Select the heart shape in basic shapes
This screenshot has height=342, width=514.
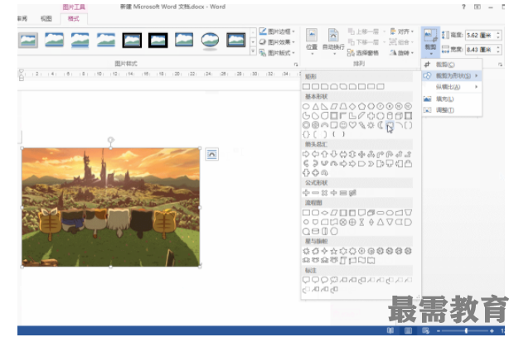coord(352,125)
